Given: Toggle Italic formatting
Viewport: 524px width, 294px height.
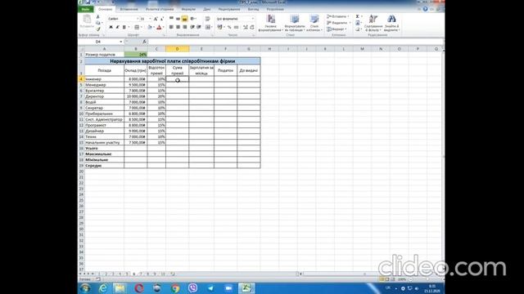Looking at the screenshot, I should pyautogui.click(x=117, y=27).
